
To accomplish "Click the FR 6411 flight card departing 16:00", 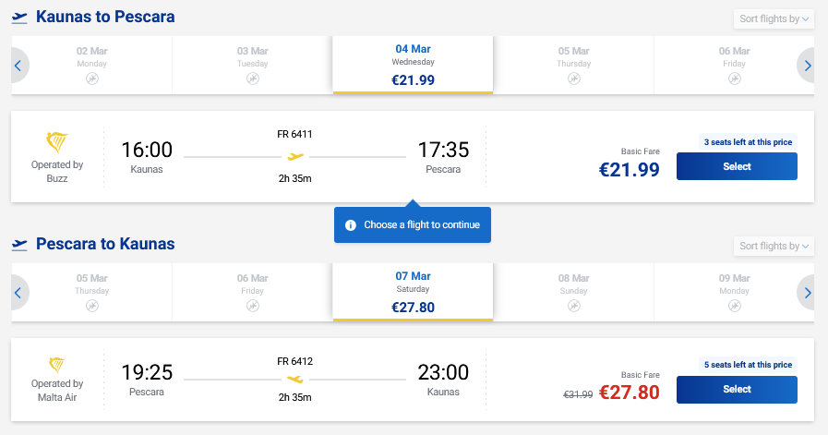I will [x=295, y=155].
